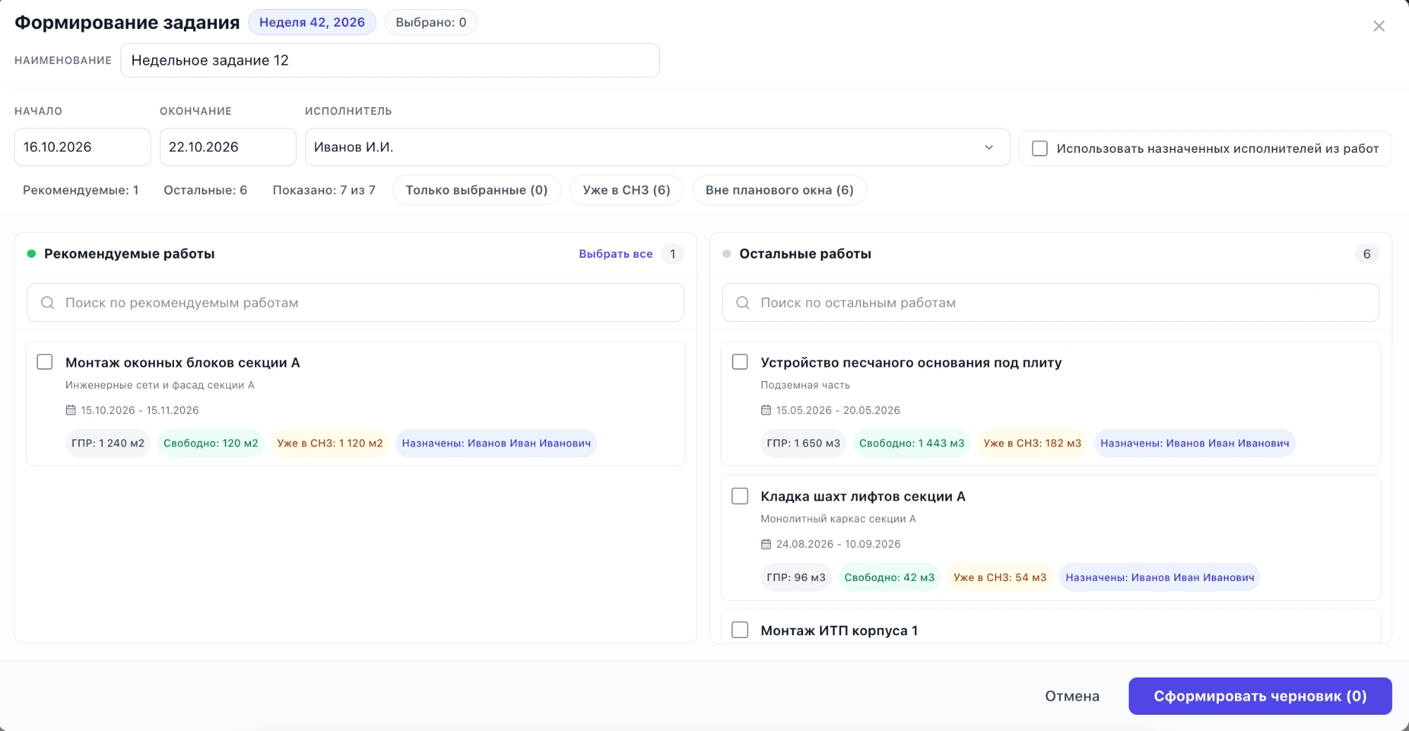Edit the task name 'Недельное задание 12'
The width and height of the screenshot is (1409, 731).
tap(390, 61)
